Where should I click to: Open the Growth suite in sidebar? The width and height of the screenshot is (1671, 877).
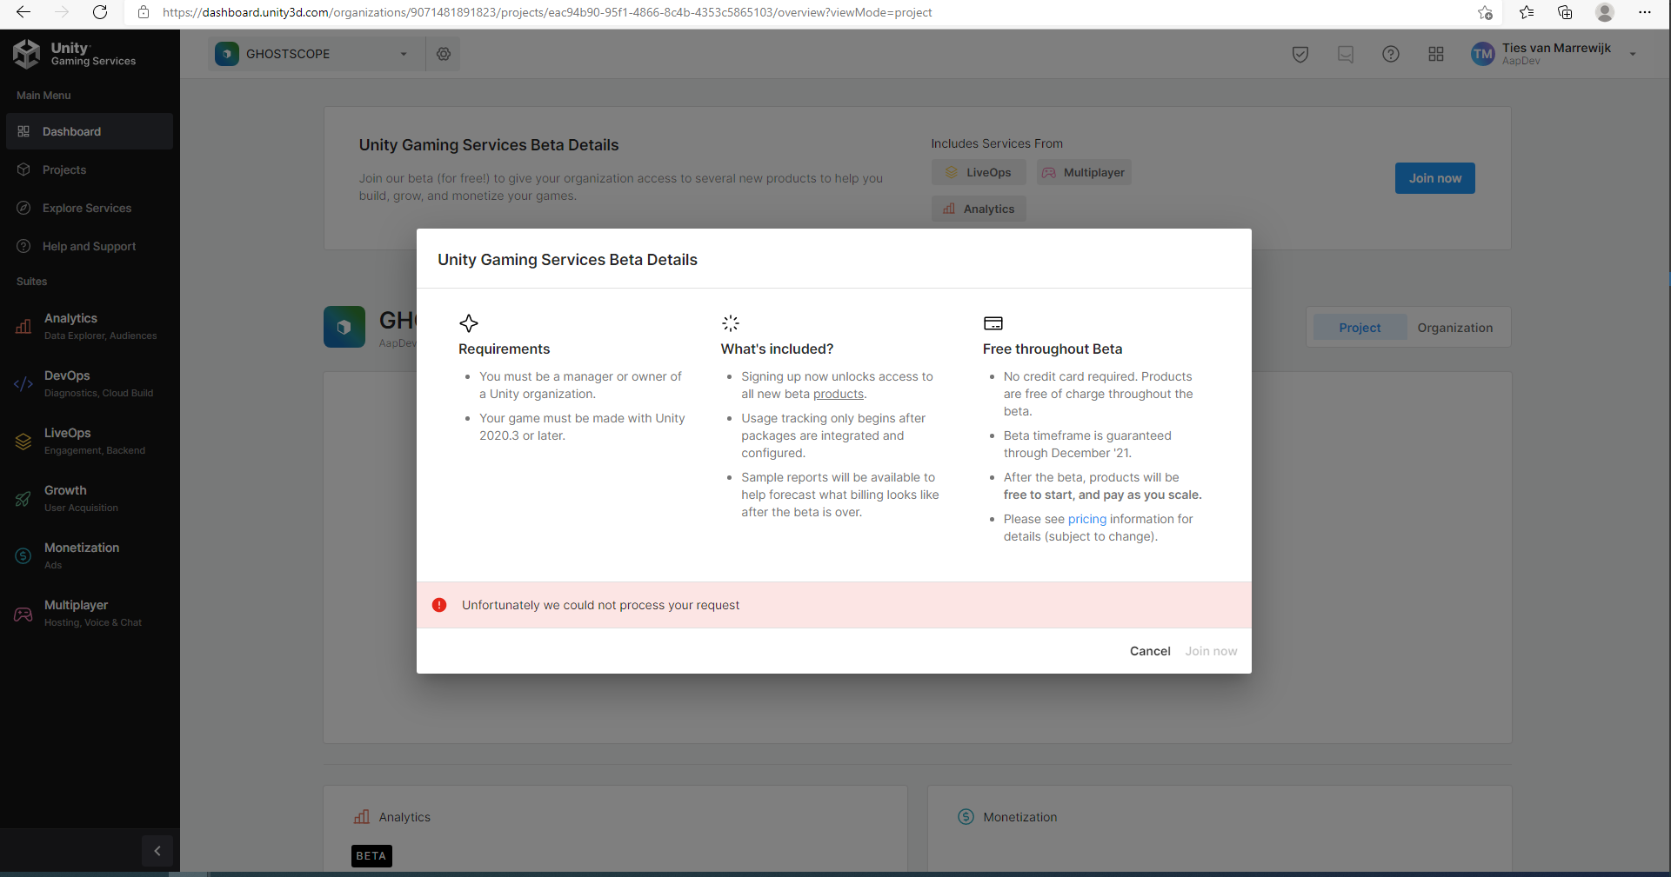coord(90,498)
